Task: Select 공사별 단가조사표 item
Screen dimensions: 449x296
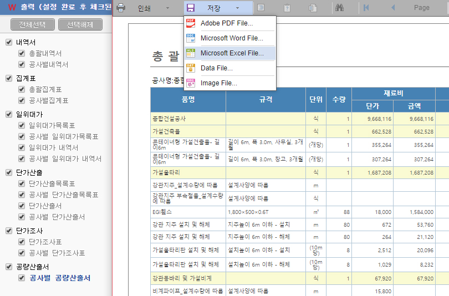Action: (x=57, y=253)
